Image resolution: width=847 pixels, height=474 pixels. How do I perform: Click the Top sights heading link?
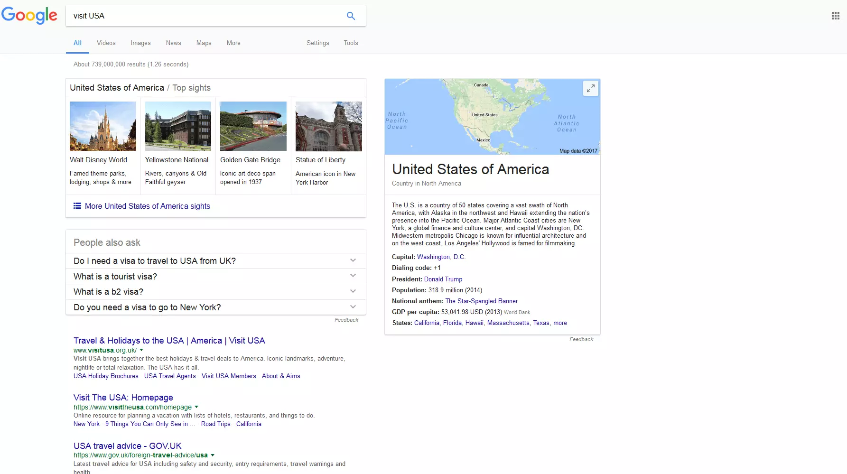click(191, 88)
